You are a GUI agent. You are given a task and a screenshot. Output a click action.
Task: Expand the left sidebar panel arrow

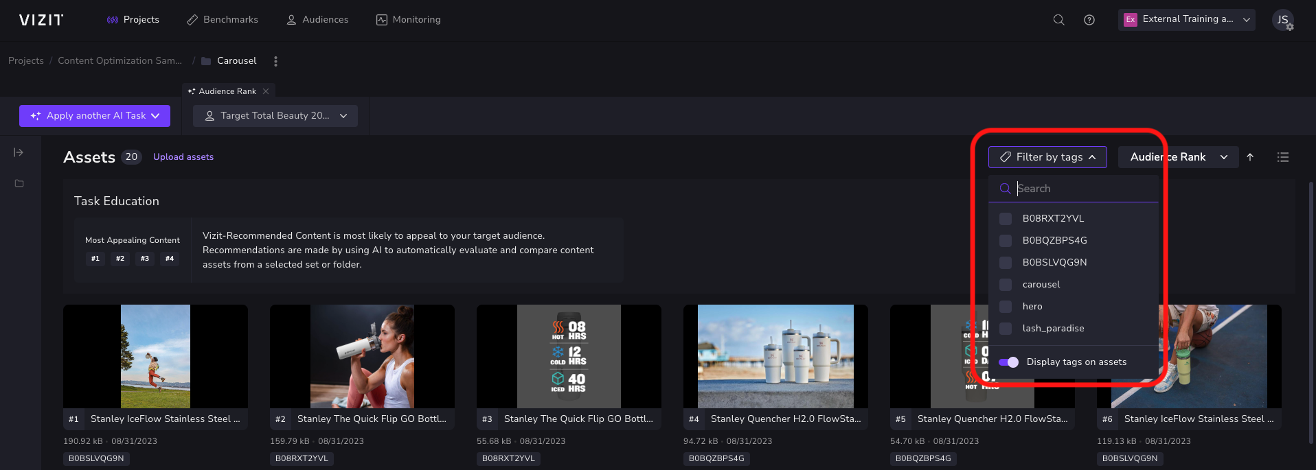pyautogui.click(x=19, y=152)
